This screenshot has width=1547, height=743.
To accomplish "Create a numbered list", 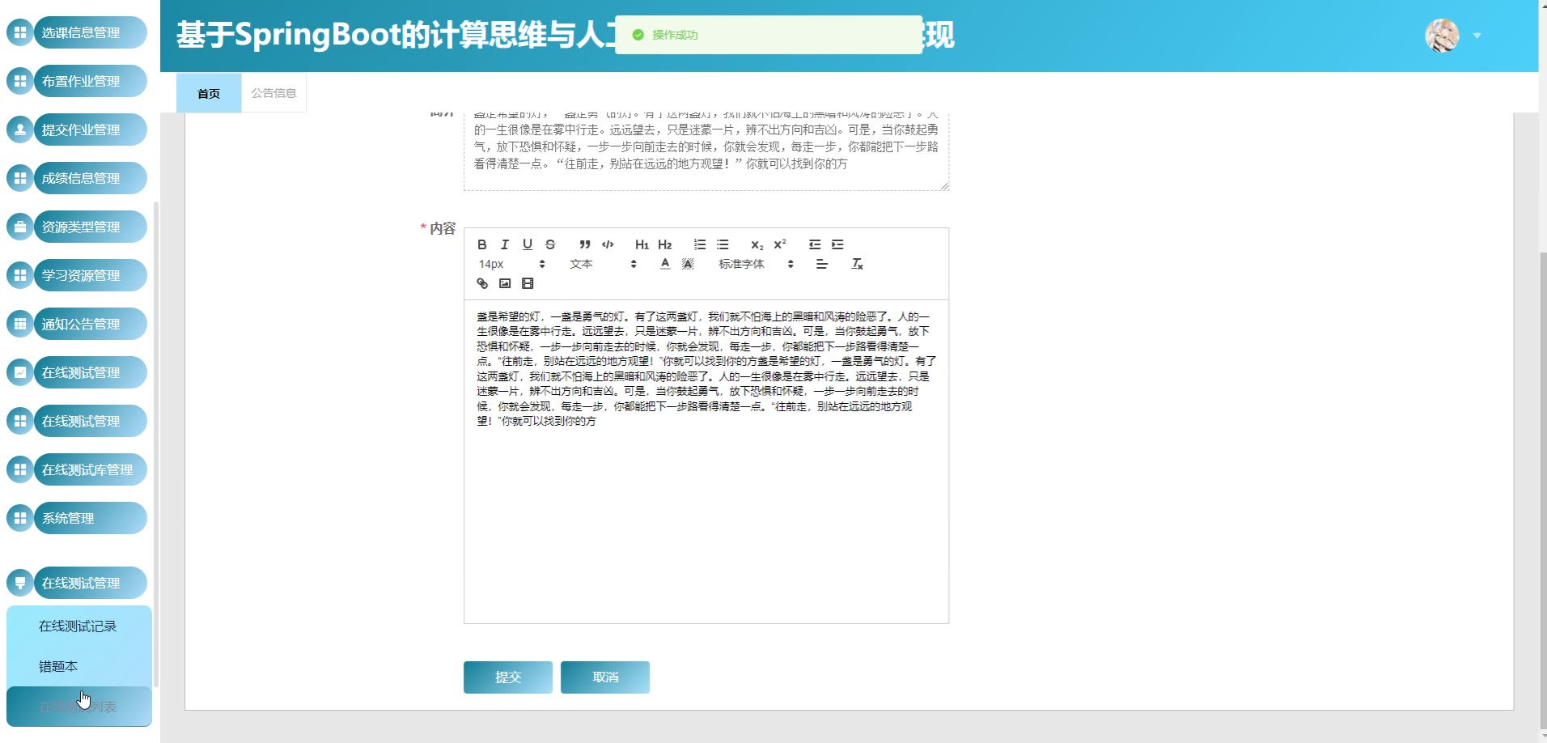I will pos(700,244).
